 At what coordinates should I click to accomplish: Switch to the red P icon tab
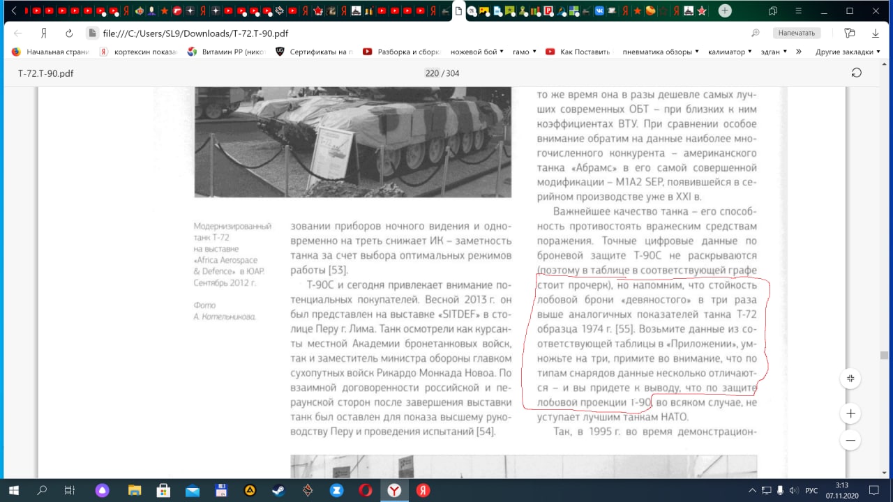(548, 10)
